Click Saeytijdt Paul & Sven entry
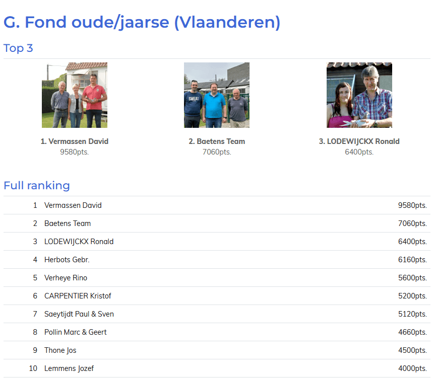This screenshot has height=378, width=434. click(x=79, y=314)
